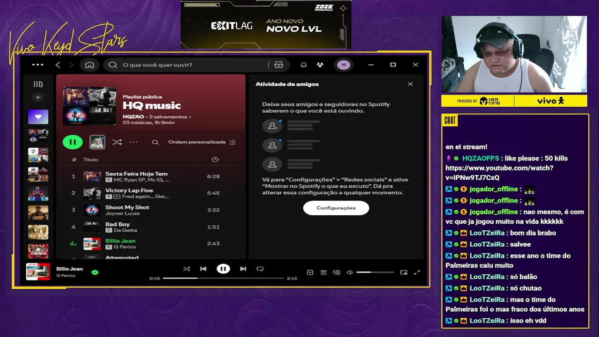Go back with the left arrow
This screenshot has width=599, height=337.
coord(58,65)
